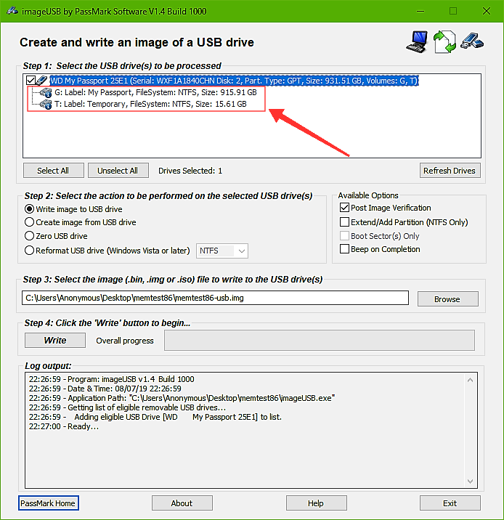
Task: Disable Post Image Verification
Action: [x=344, y=208]
